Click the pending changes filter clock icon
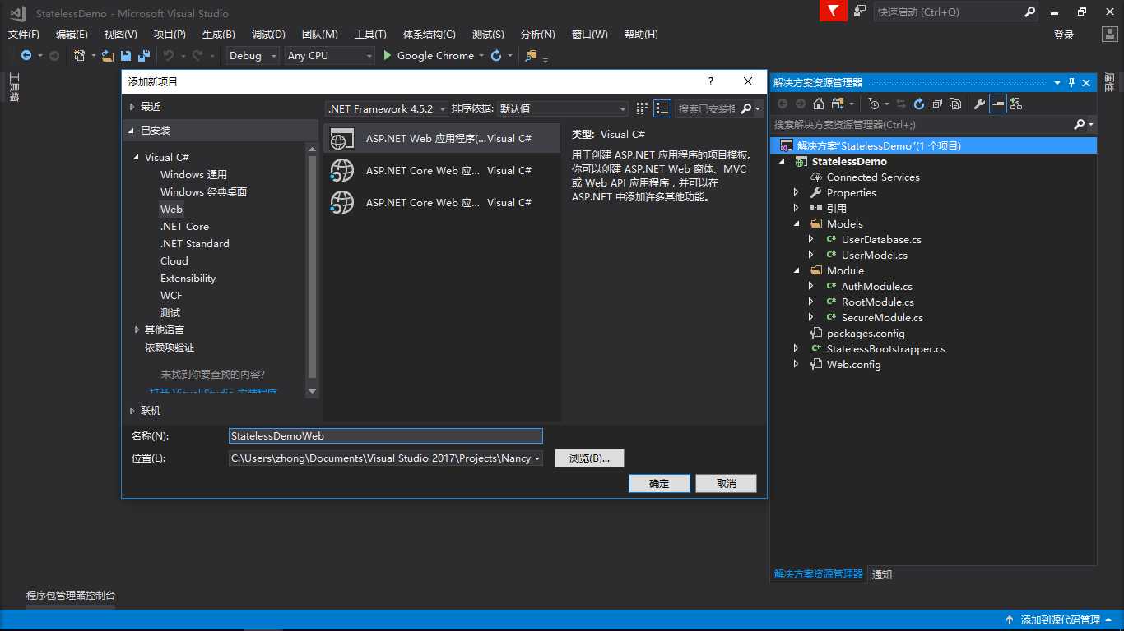The width and height of the screenshot is (1124, 631). 874,104
